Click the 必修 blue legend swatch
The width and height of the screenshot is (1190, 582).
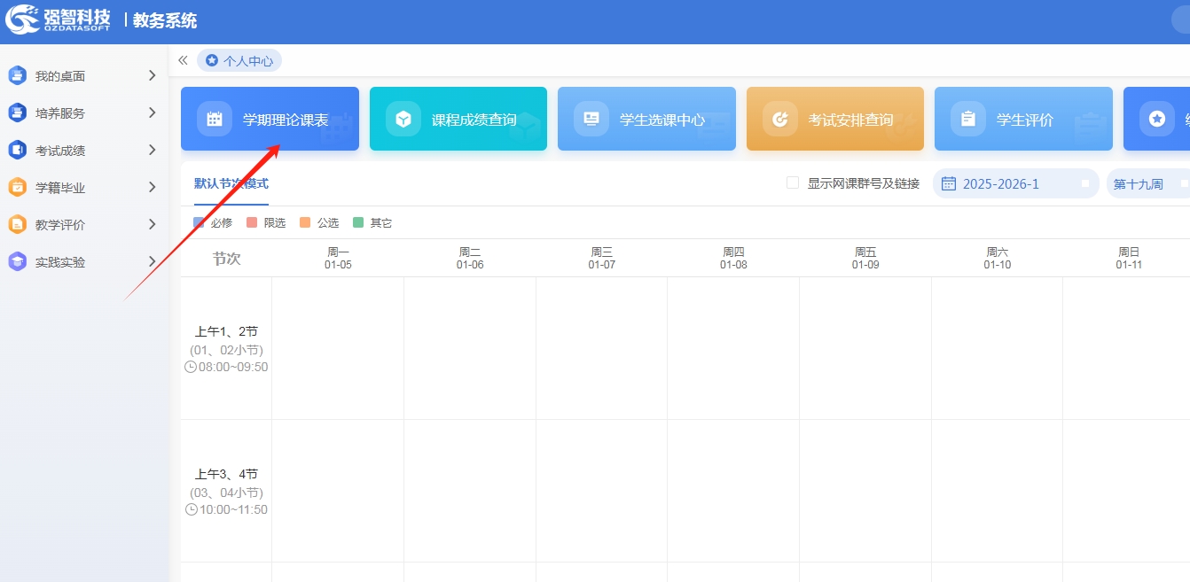[199, 223]
